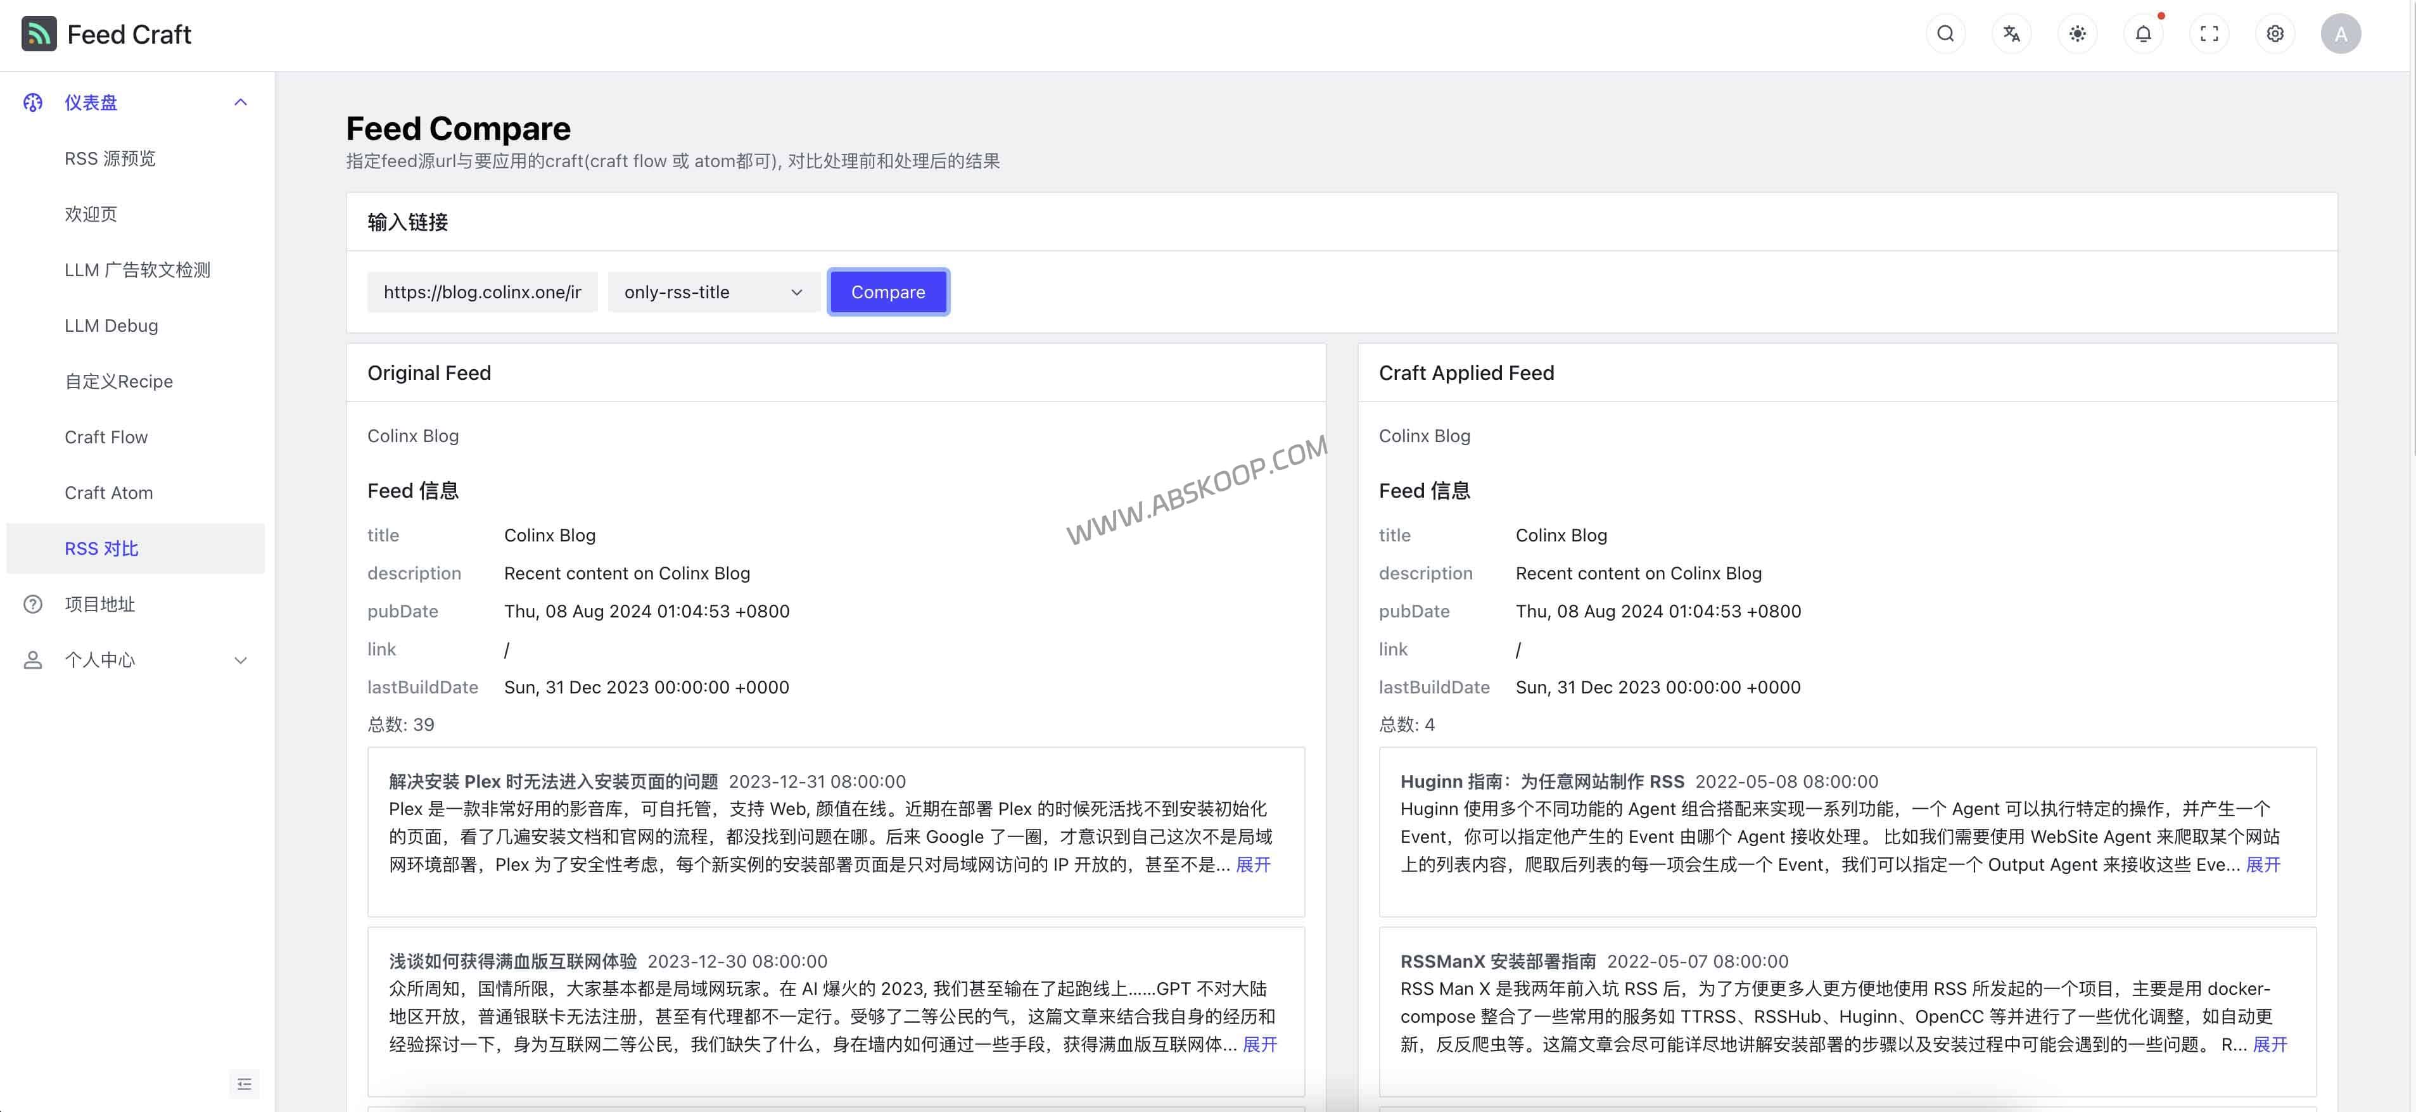Enter fullscreen mode using the fullscreen icon
This screenshot has height=1112, width=2416.
[2209, 33]
